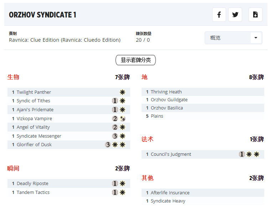The width and height of the screenshot is (271, 210).
Task: Click generic 2 mana icon for Angel of Vitality
Action: click(x=115, y=127)
